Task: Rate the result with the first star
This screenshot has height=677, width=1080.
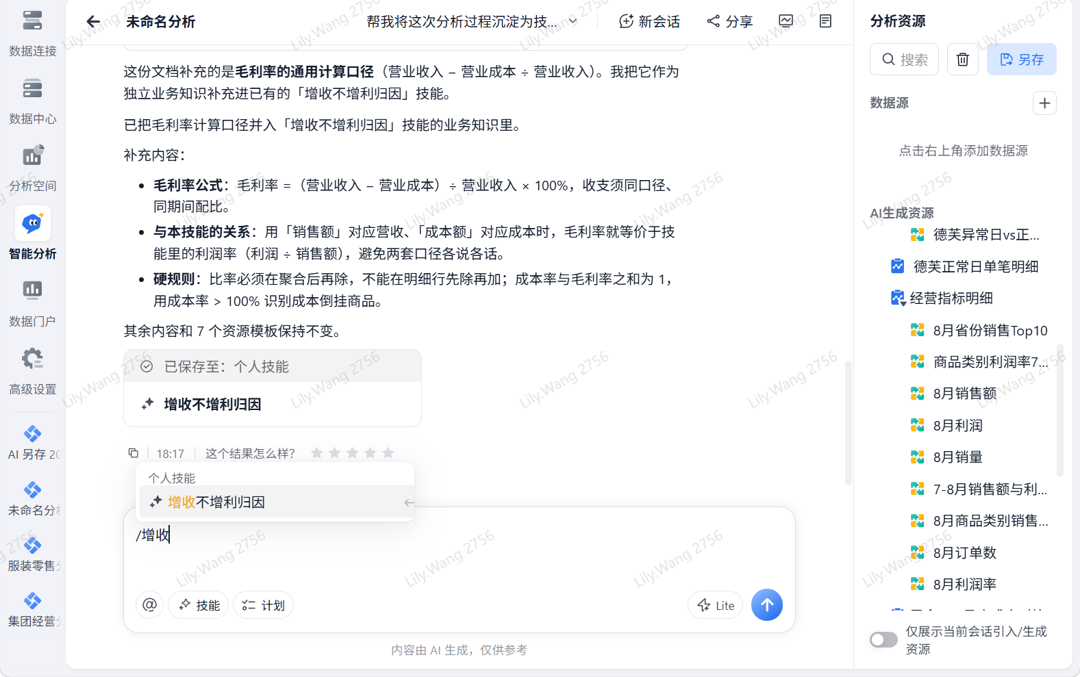Action: coord(316,453)
